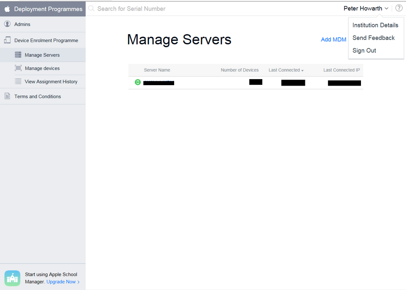Click the Upgrade Now link
Image resolution: width=406 pixels, height=290 pixels.
[x=63, y=282]
